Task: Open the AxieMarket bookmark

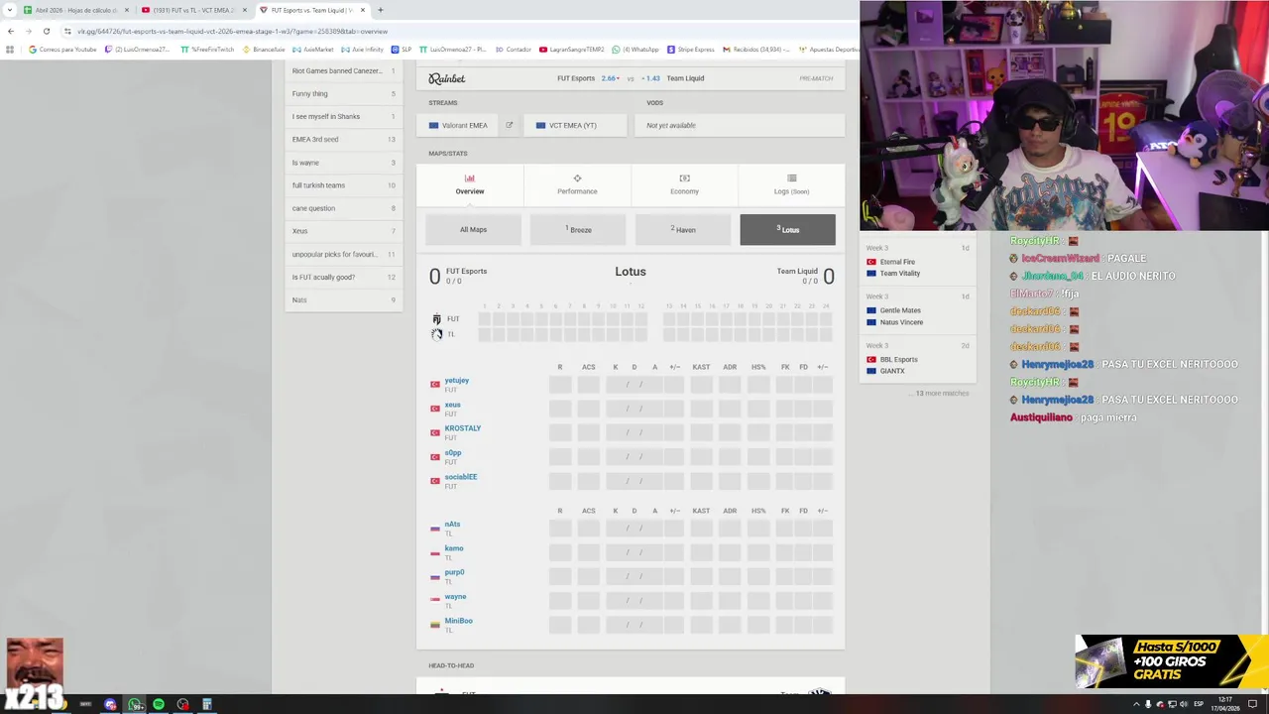Action: [314, 49]
